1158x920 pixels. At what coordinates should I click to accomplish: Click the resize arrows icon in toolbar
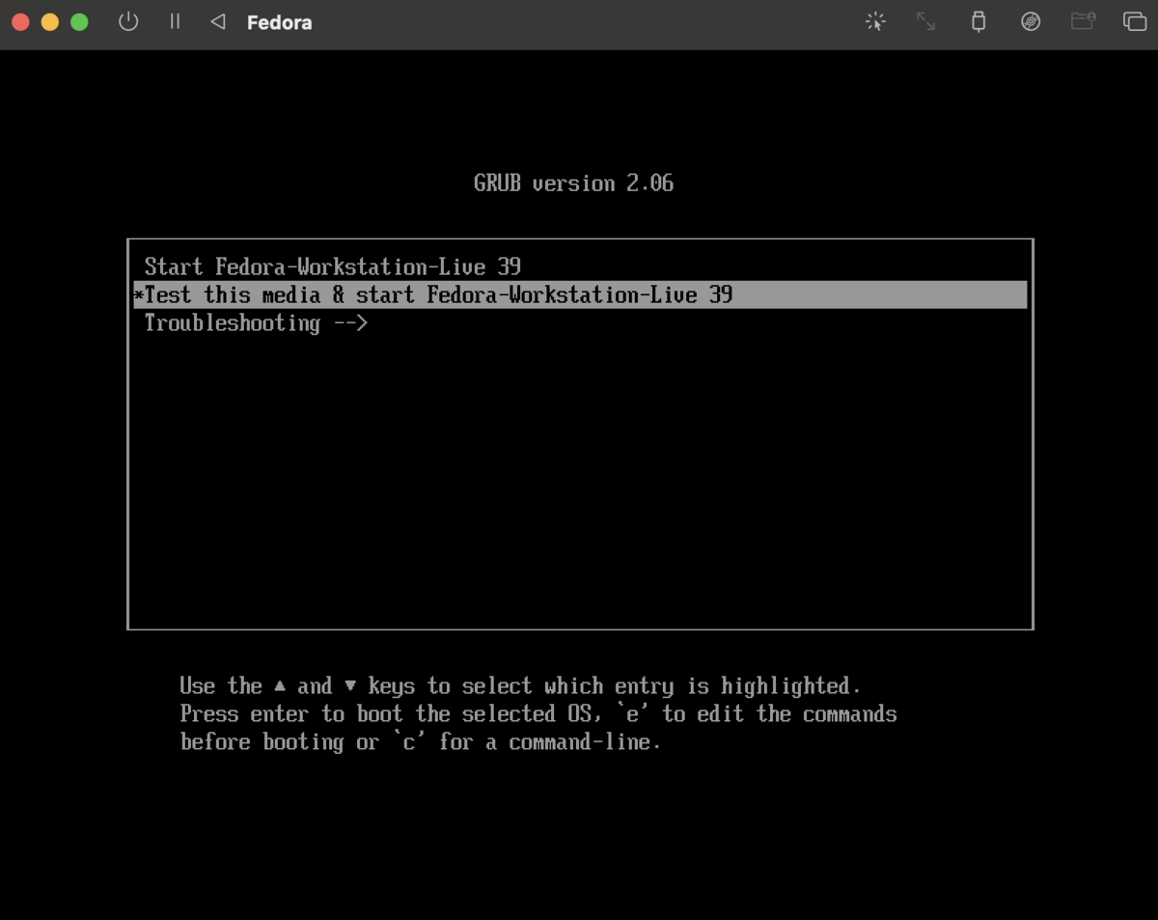pos(925,21)
